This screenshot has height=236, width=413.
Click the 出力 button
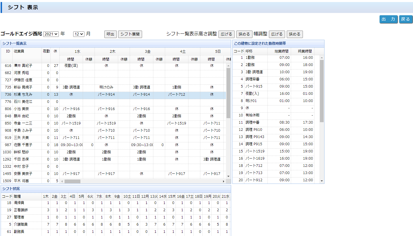click(388, 19)
